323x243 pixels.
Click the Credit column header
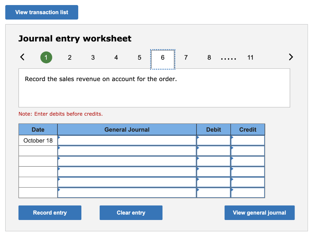click(x=248, y=130)
